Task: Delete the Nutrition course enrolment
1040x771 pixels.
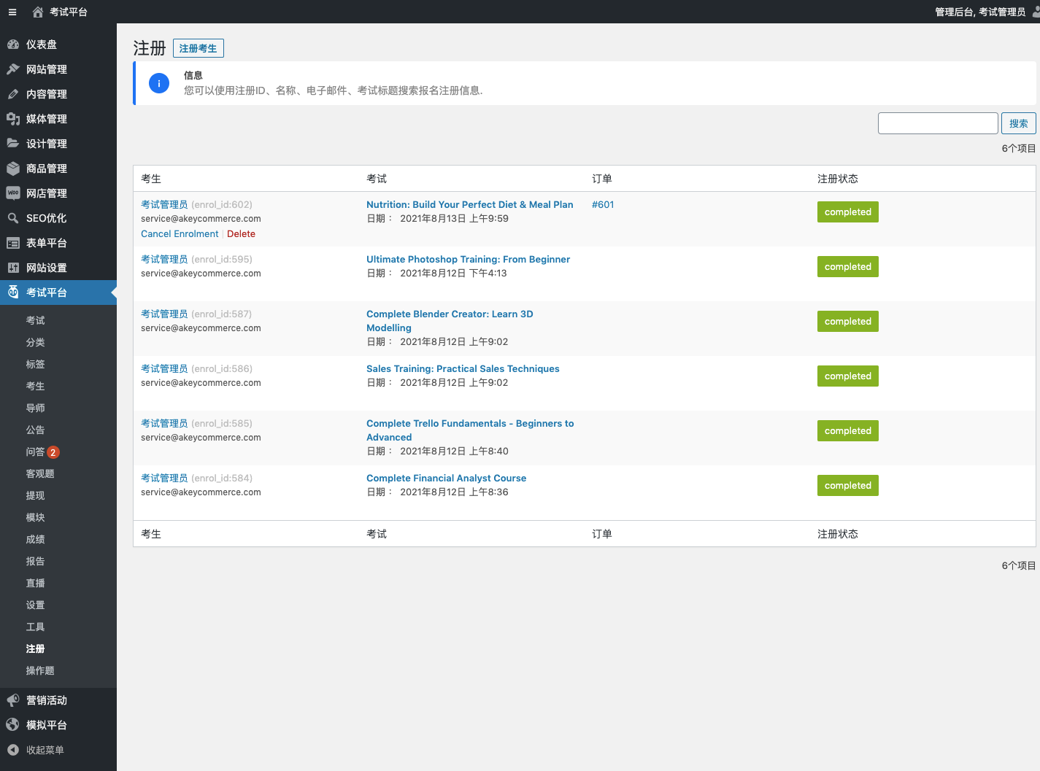Action: click(241, 234)
